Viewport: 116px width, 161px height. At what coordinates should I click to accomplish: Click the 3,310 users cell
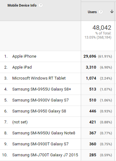pos(91,67)
